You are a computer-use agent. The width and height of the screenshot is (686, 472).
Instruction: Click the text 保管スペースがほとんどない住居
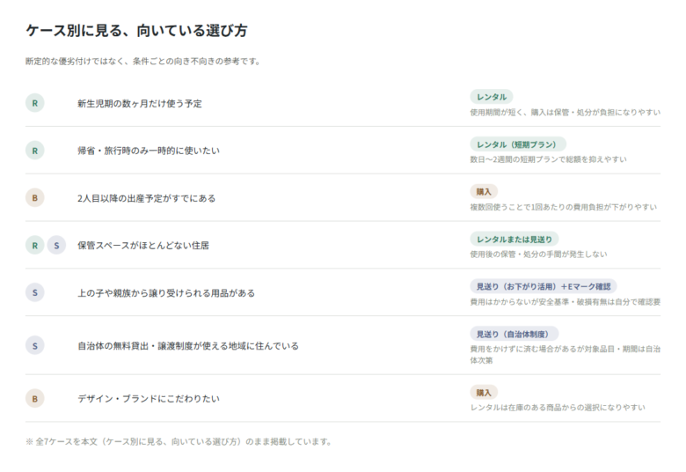143,246
